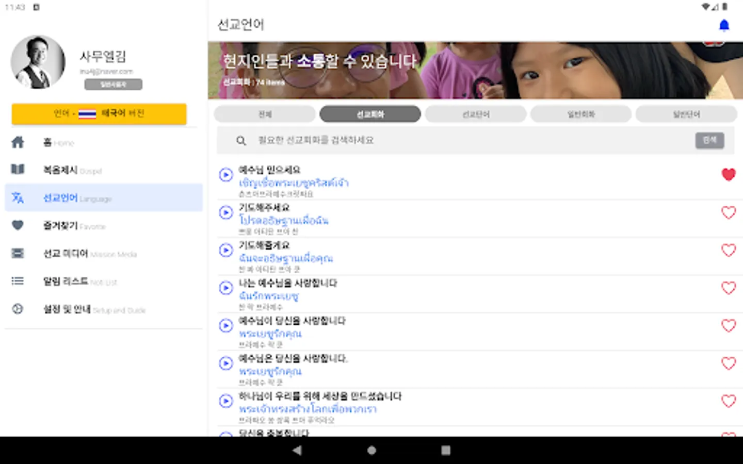Select the phrase title 하나님이 우리를 위해 세상을 만드셨습니다
743x464 pixels.
(x=320, y=396)
